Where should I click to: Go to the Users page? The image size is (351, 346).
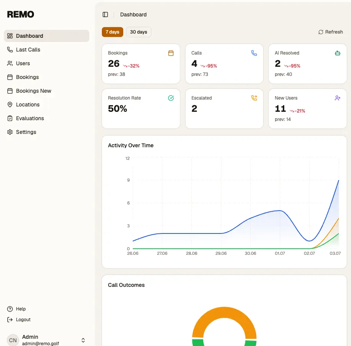click(47, 63)
